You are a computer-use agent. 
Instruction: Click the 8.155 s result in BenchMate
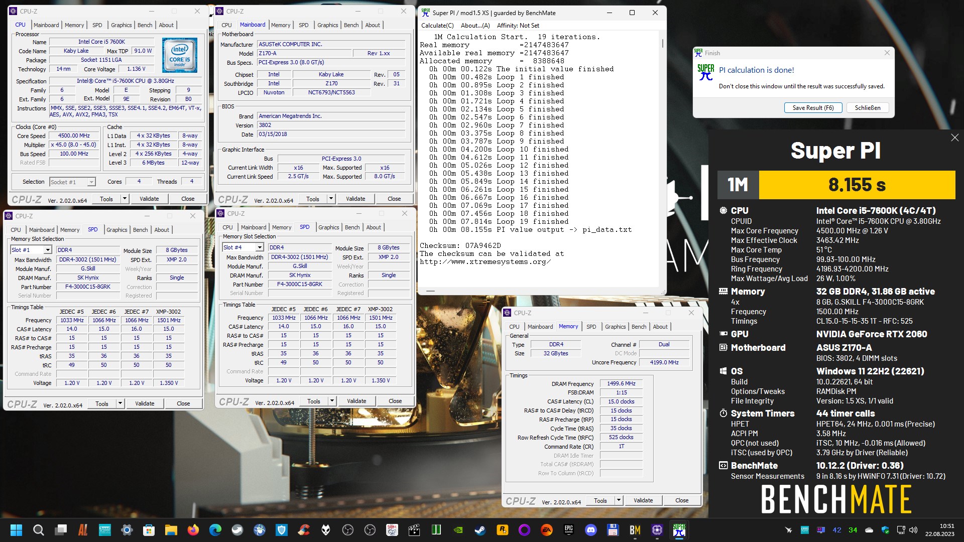857,185
